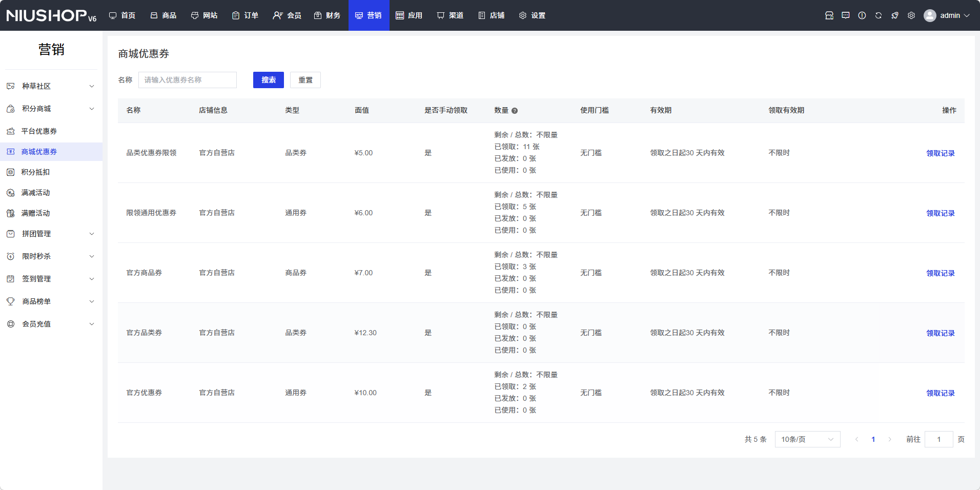Click the help icon next to 数量 header
Image resolution: width=980 pixels, height=490 pixels.
click(515, 111)
